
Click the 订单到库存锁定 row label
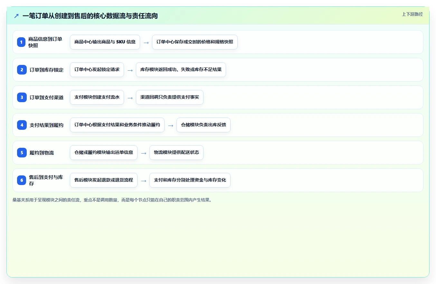click(x=47, y=70)
